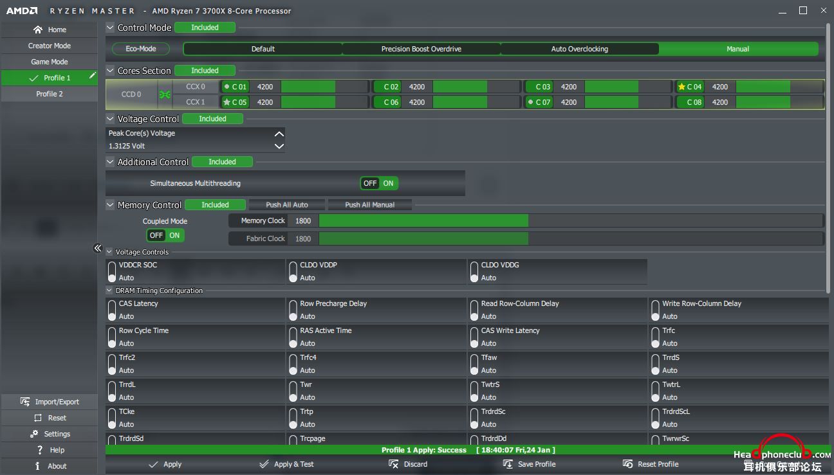
Task: Collapse the Memory Control section
Action: [x=110, y=205]
